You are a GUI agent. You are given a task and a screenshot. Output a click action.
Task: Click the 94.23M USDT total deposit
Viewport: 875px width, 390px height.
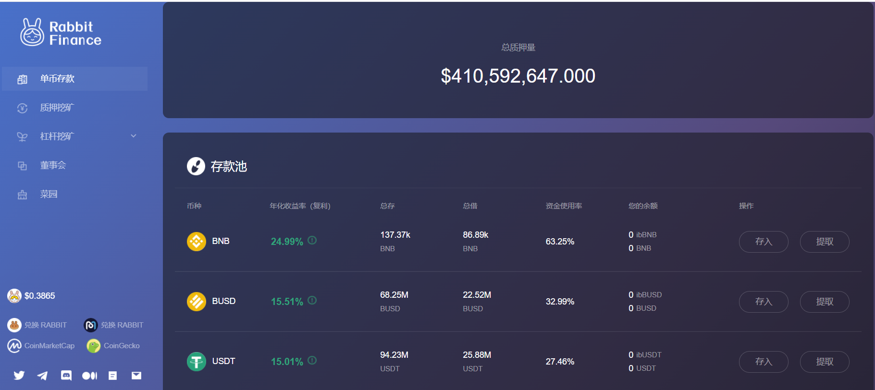[x=394, y=355]
